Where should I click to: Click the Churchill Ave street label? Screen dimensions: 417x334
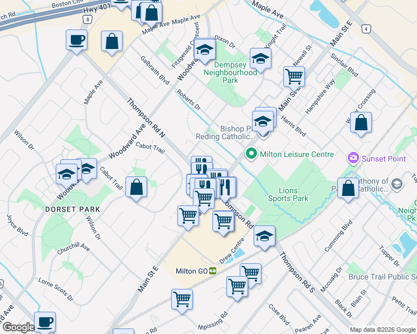pyautogui.click(x=74, y=248)
